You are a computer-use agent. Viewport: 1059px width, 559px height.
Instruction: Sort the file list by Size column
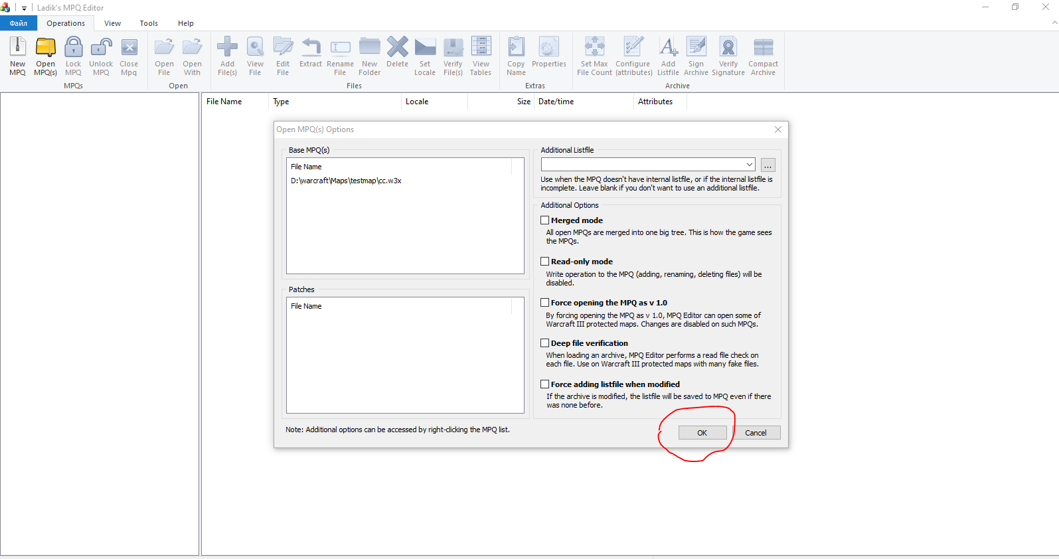501,102
